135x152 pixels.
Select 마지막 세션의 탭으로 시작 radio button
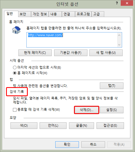click(x=15, y=67)
